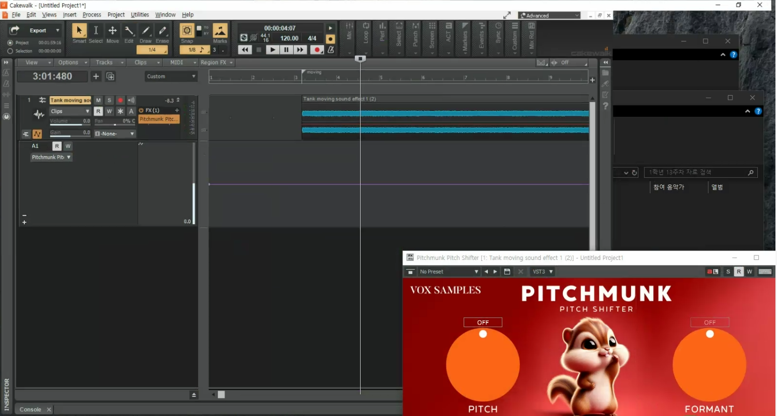The height and width of the screenshot is (416, 777).
Task: Click track 1 Archive A button
Action: coord(131,111)
